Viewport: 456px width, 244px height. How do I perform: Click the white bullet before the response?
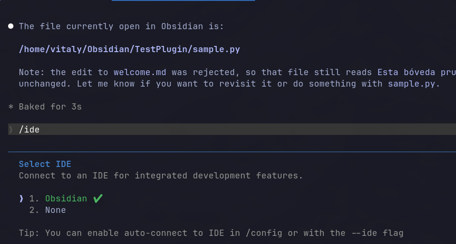[11, 26]
